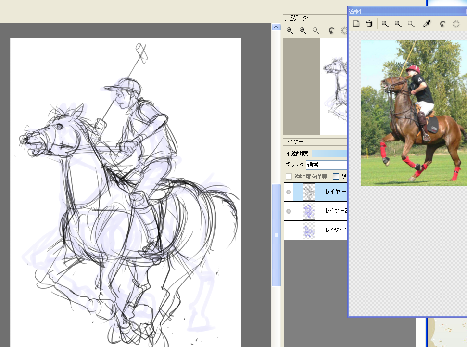Click zoom out icon in ナビゲーター panel

[303, 30]
